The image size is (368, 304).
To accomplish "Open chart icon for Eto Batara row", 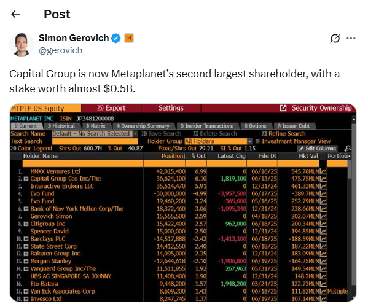I will pyautogui.click(x=323, y=284).
